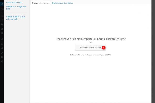Select the Envoyer des fichiers tab
Screen dimensions: 155x103
[x=41, y=3]
